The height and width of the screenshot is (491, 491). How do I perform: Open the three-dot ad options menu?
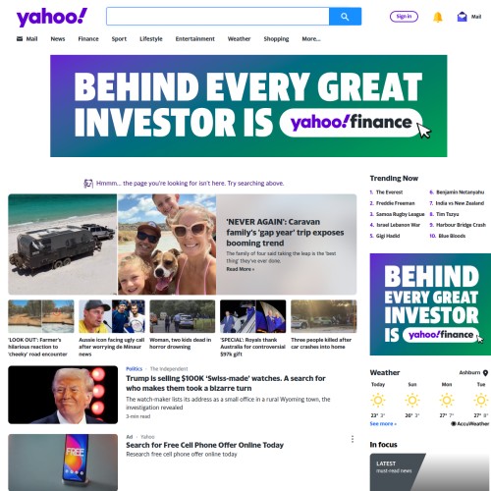point(353,439)
